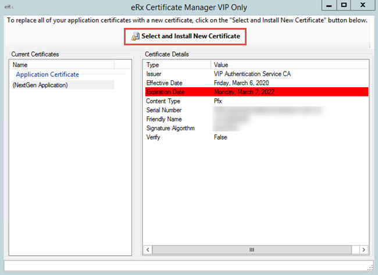Viewport: 378px width, 275px height.
Task: Click the Friday, March 6, 2020 value
Action: (x=241, y=83)
